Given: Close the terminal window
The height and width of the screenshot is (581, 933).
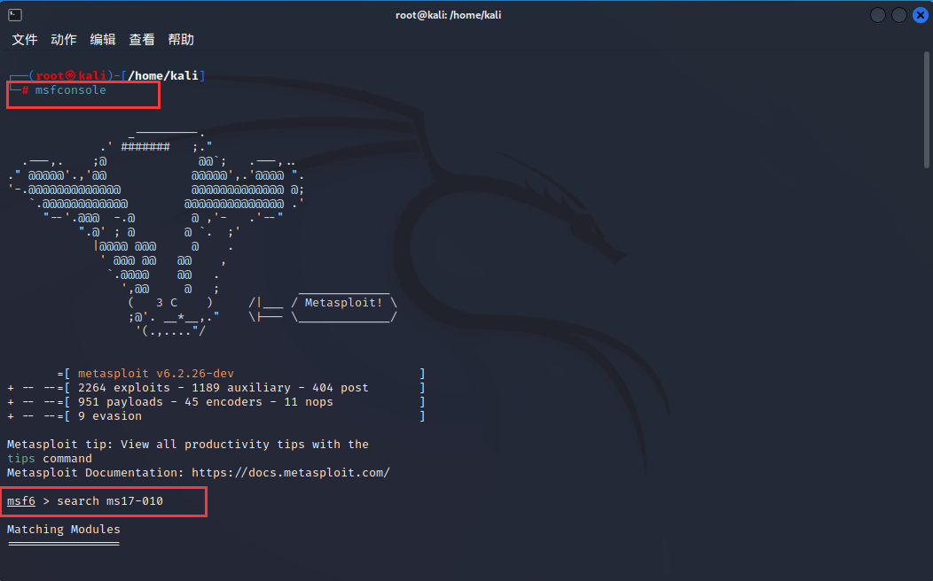Looking at the screenshot, I should (921, 15).
